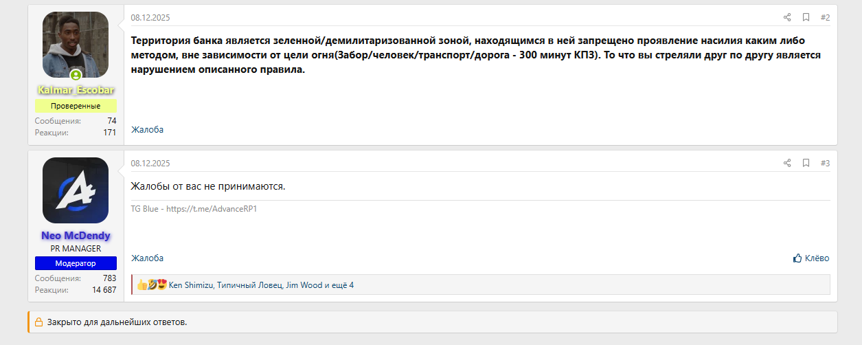Click the share icon on post #2
The image size is (862, 345).
787,17
